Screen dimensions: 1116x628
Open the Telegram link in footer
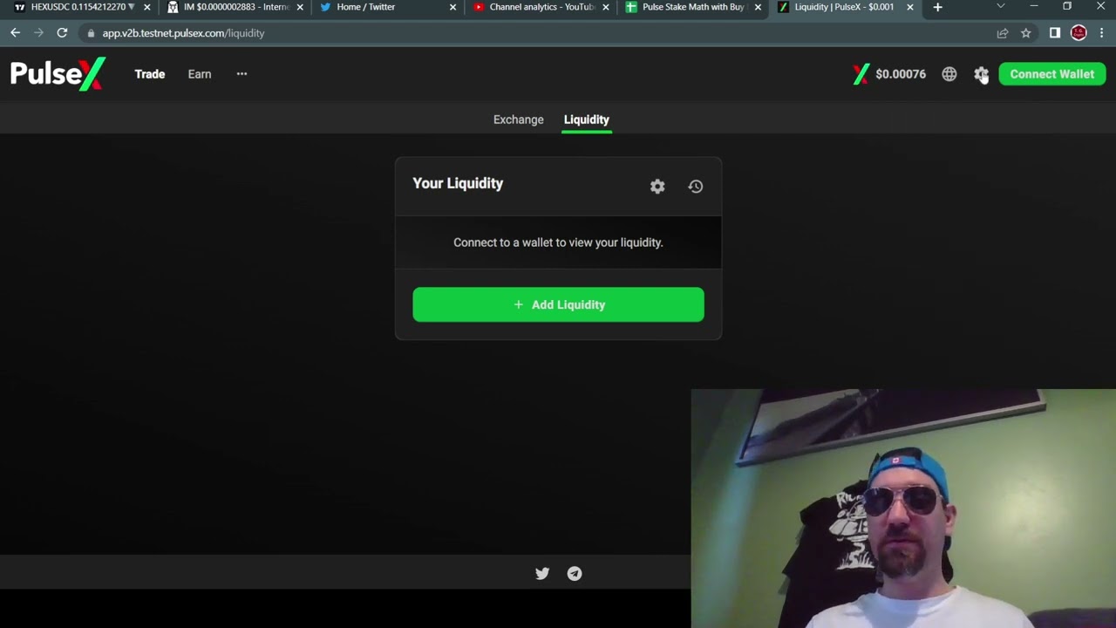pyautogui.click(x=575, y=573)
